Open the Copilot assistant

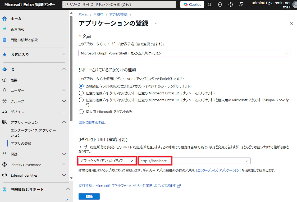192,4
